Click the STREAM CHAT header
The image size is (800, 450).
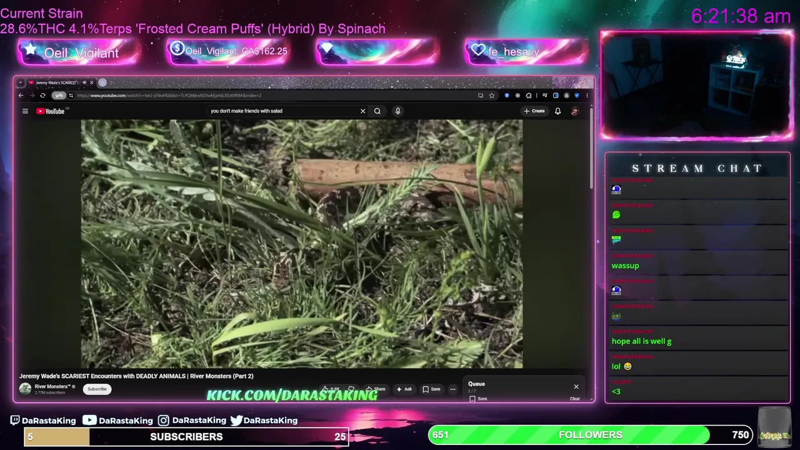[697, 168]
